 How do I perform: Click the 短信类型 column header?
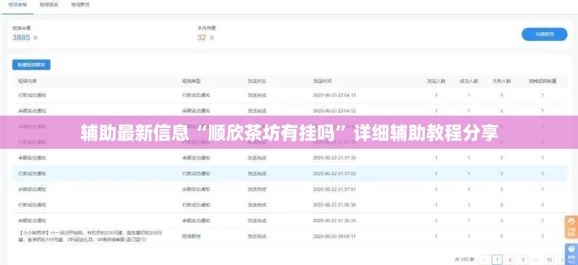tap(192, 81)
